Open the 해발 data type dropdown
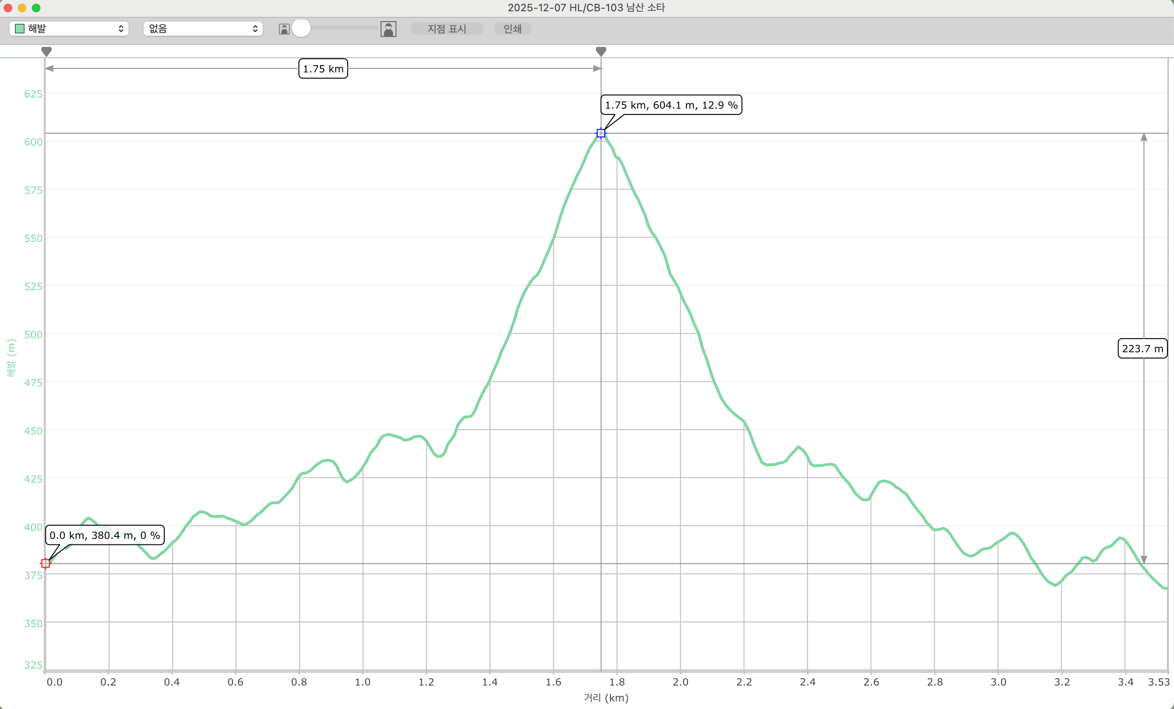Screen dimensions: 1174x709 coord(69,29)
